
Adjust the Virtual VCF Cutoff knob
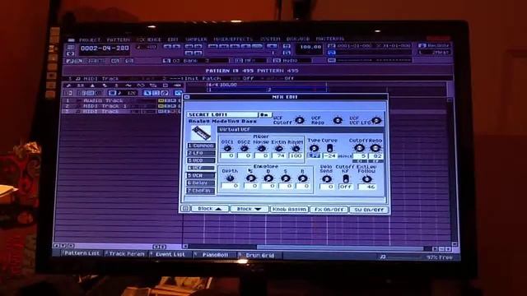359,148
